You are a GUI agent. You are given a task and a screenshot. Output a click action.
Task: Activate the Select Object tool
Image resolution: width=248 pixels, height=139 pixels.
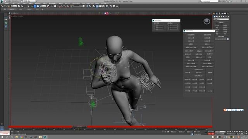[19, 6]
